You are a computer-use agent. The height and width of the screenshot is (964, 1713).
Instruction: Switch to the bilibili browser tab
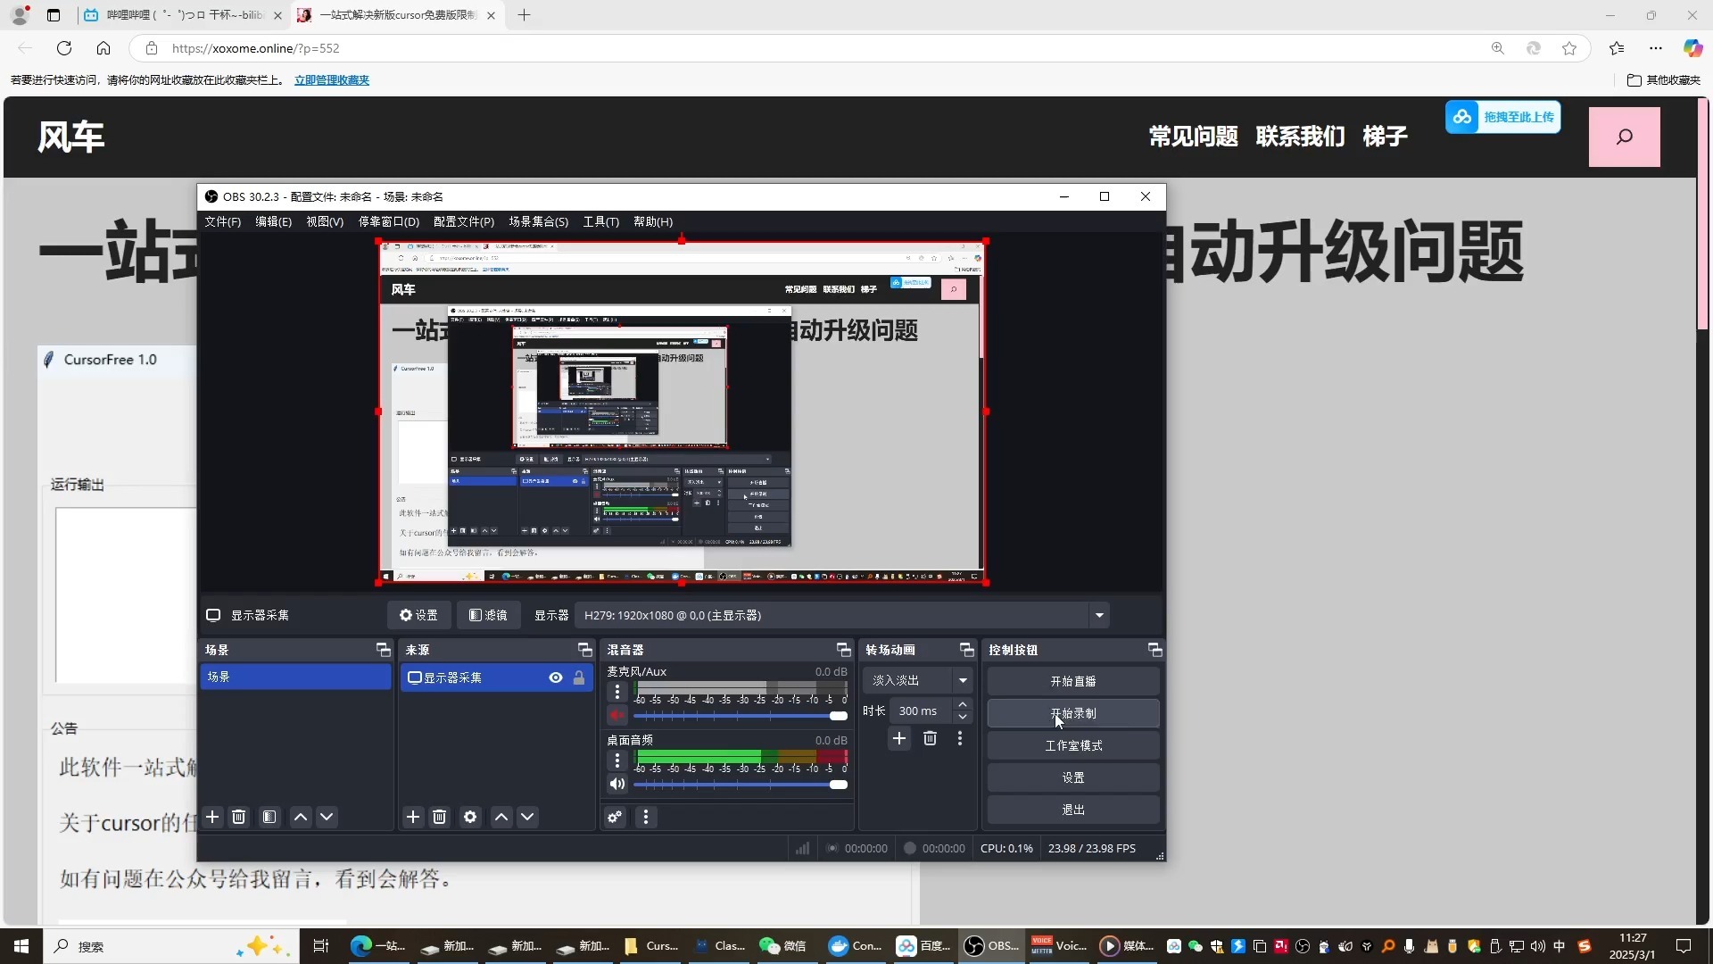click(x=184, y=15)
